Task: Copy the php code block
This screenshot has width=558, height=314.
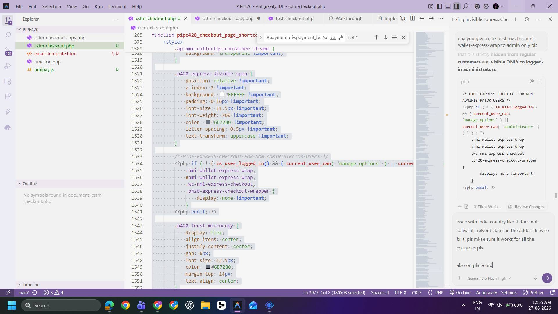Action: click(539, 81)
